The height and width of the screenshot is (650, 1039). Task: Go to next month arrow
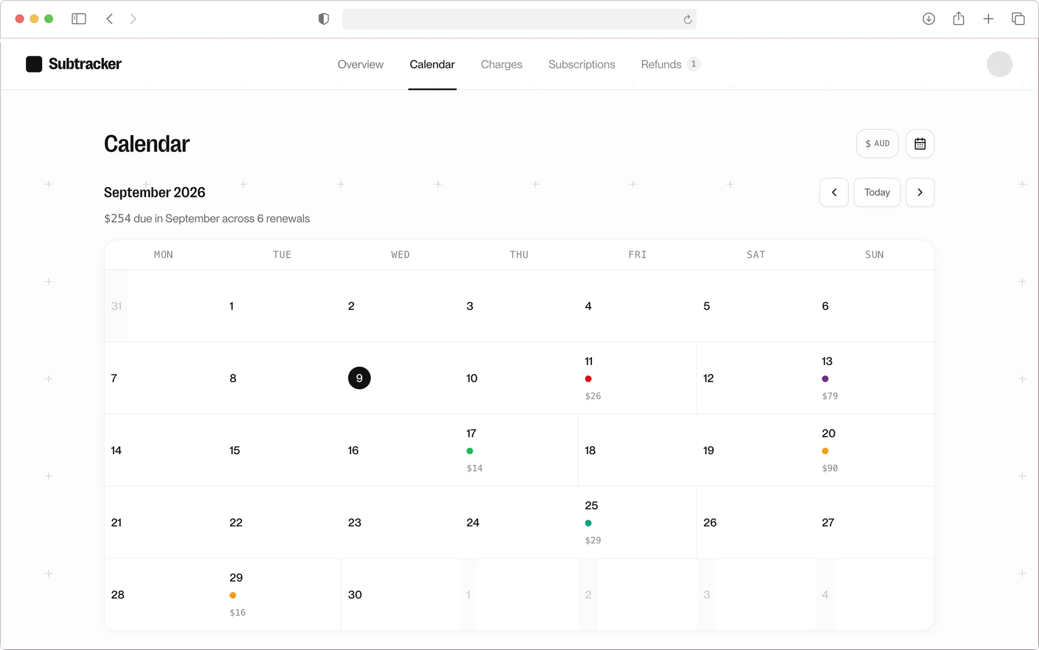click(920, 193)
